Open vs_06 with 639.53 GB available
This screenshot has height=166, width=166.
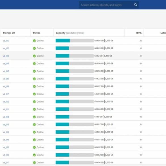point(6,71)
